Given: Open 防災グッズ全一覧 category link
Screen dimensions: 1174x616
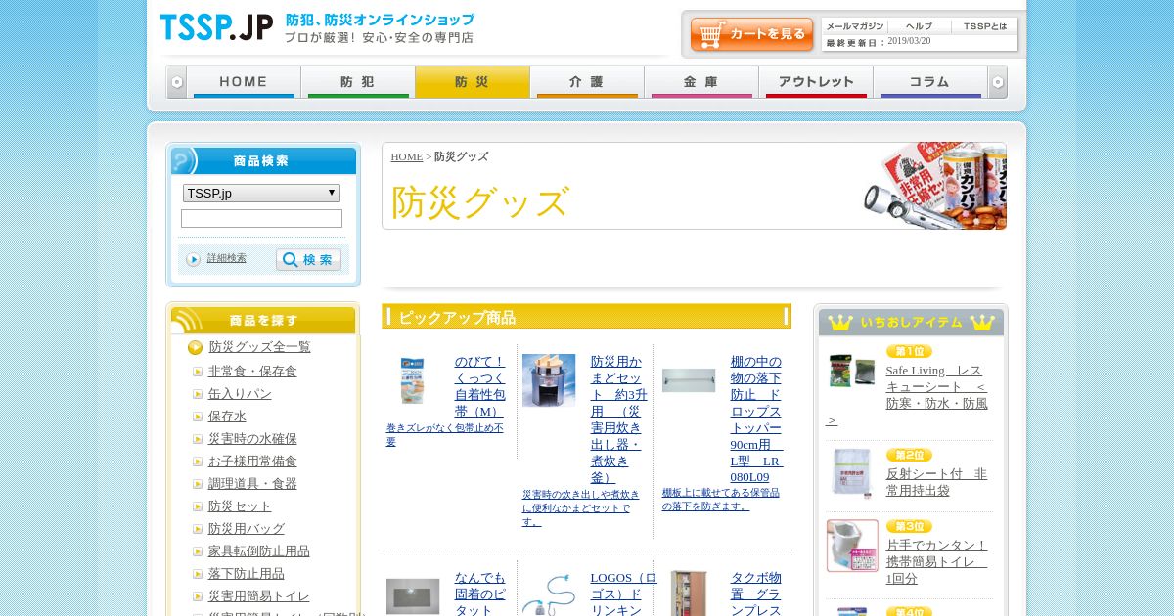Looking at the screenshot, I should click(259, 347).
